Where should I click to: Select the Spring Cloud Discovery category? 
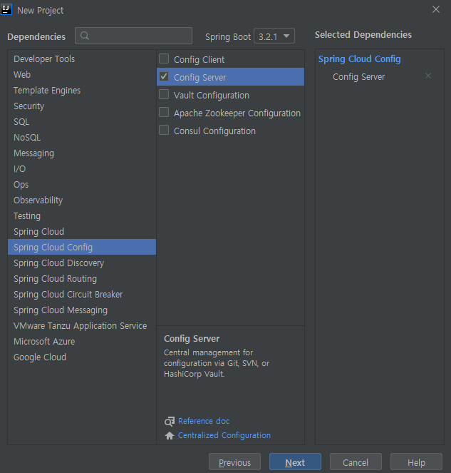(82, 263)
